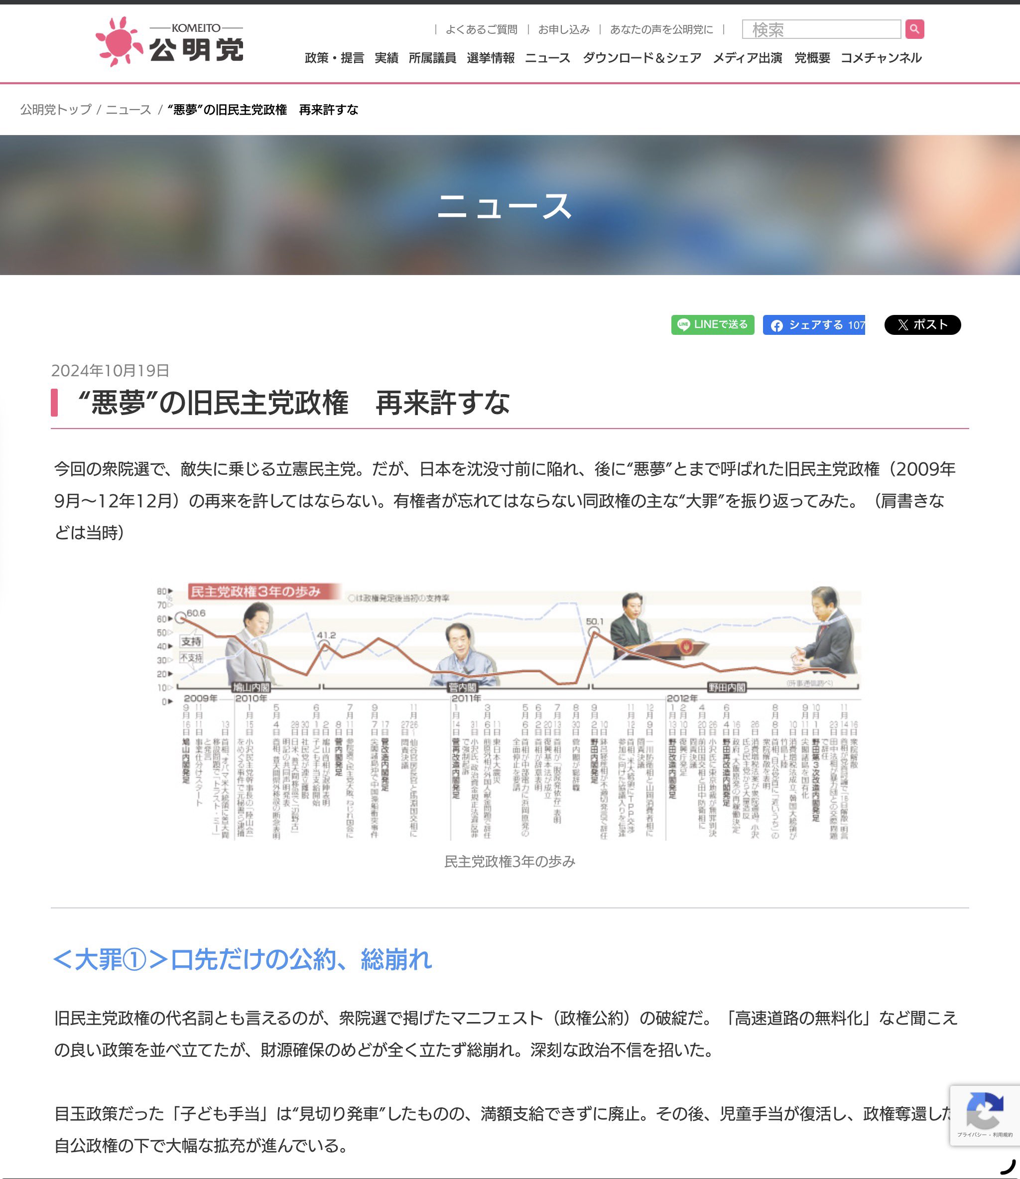Open ダウンロード＆シェア menu
Screen dimensions: 1020x1179
point(641,58)
